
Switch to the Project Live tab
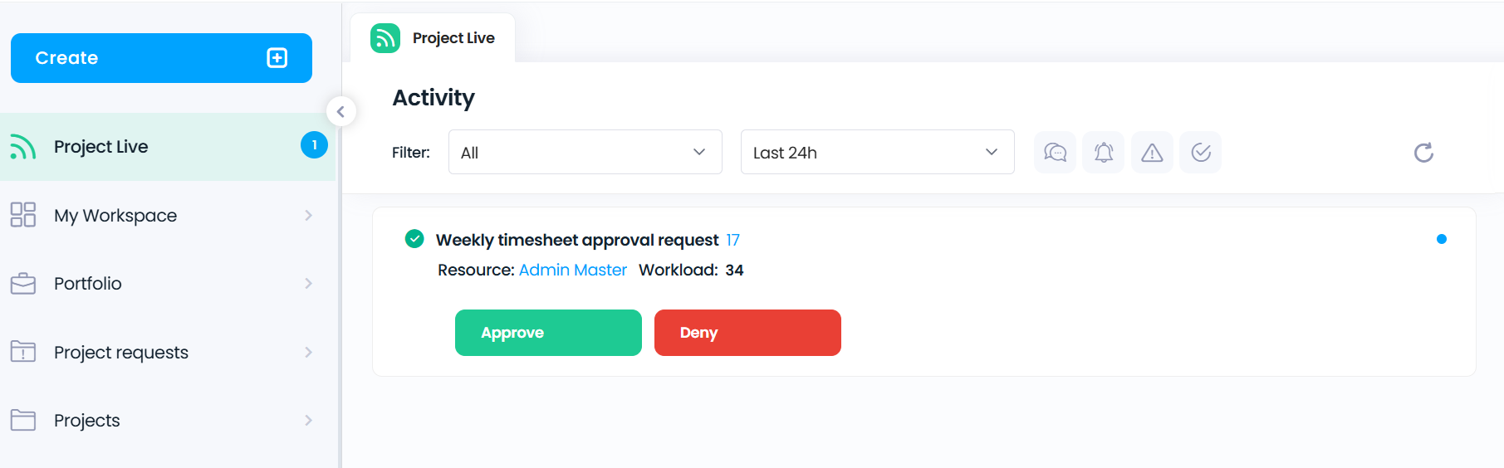click(433, 38)
